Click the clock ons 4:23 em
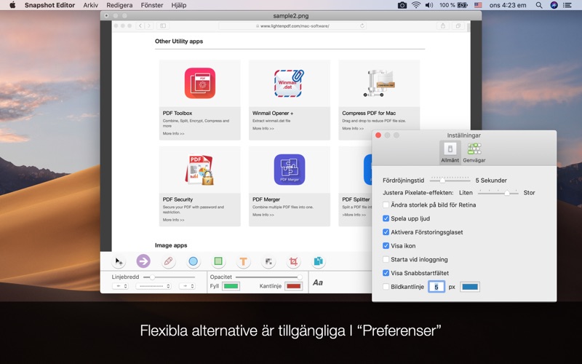Image resolution: width=582 pixels, height=364 pixels. pyautogui.click(x=508, y=5)
